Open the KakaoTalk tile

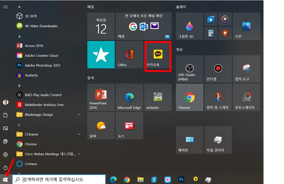coord(158,55)
